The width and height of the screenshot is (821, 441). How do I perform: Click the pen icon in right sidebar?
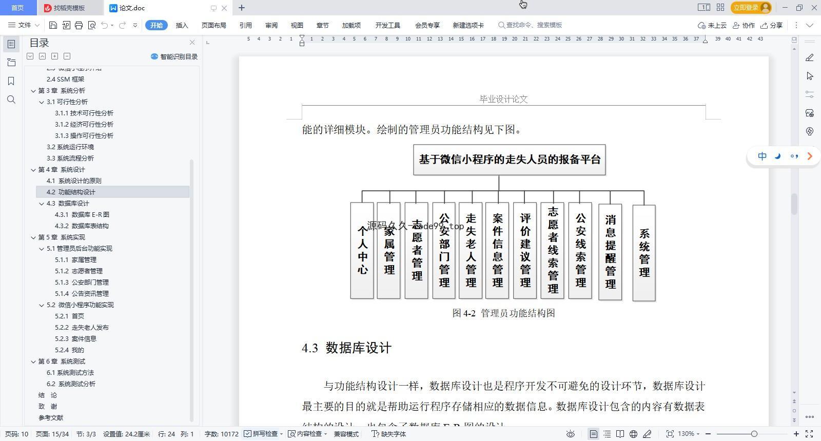click(810, 57)
